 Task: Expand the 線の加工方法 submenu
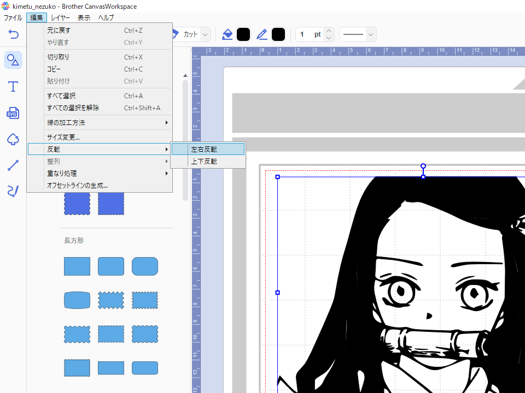click(x=100, y=123)
